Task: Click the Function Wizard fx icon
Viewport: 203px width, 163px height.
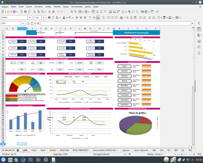Action: click(x=28, y=23)
